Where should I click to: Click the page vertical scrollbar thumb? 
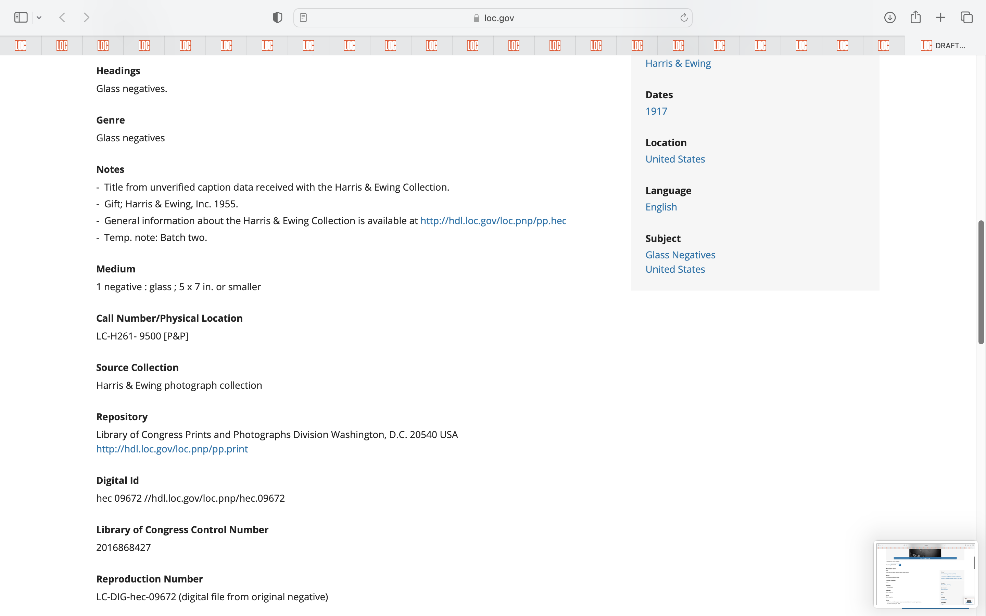[981, 282]
